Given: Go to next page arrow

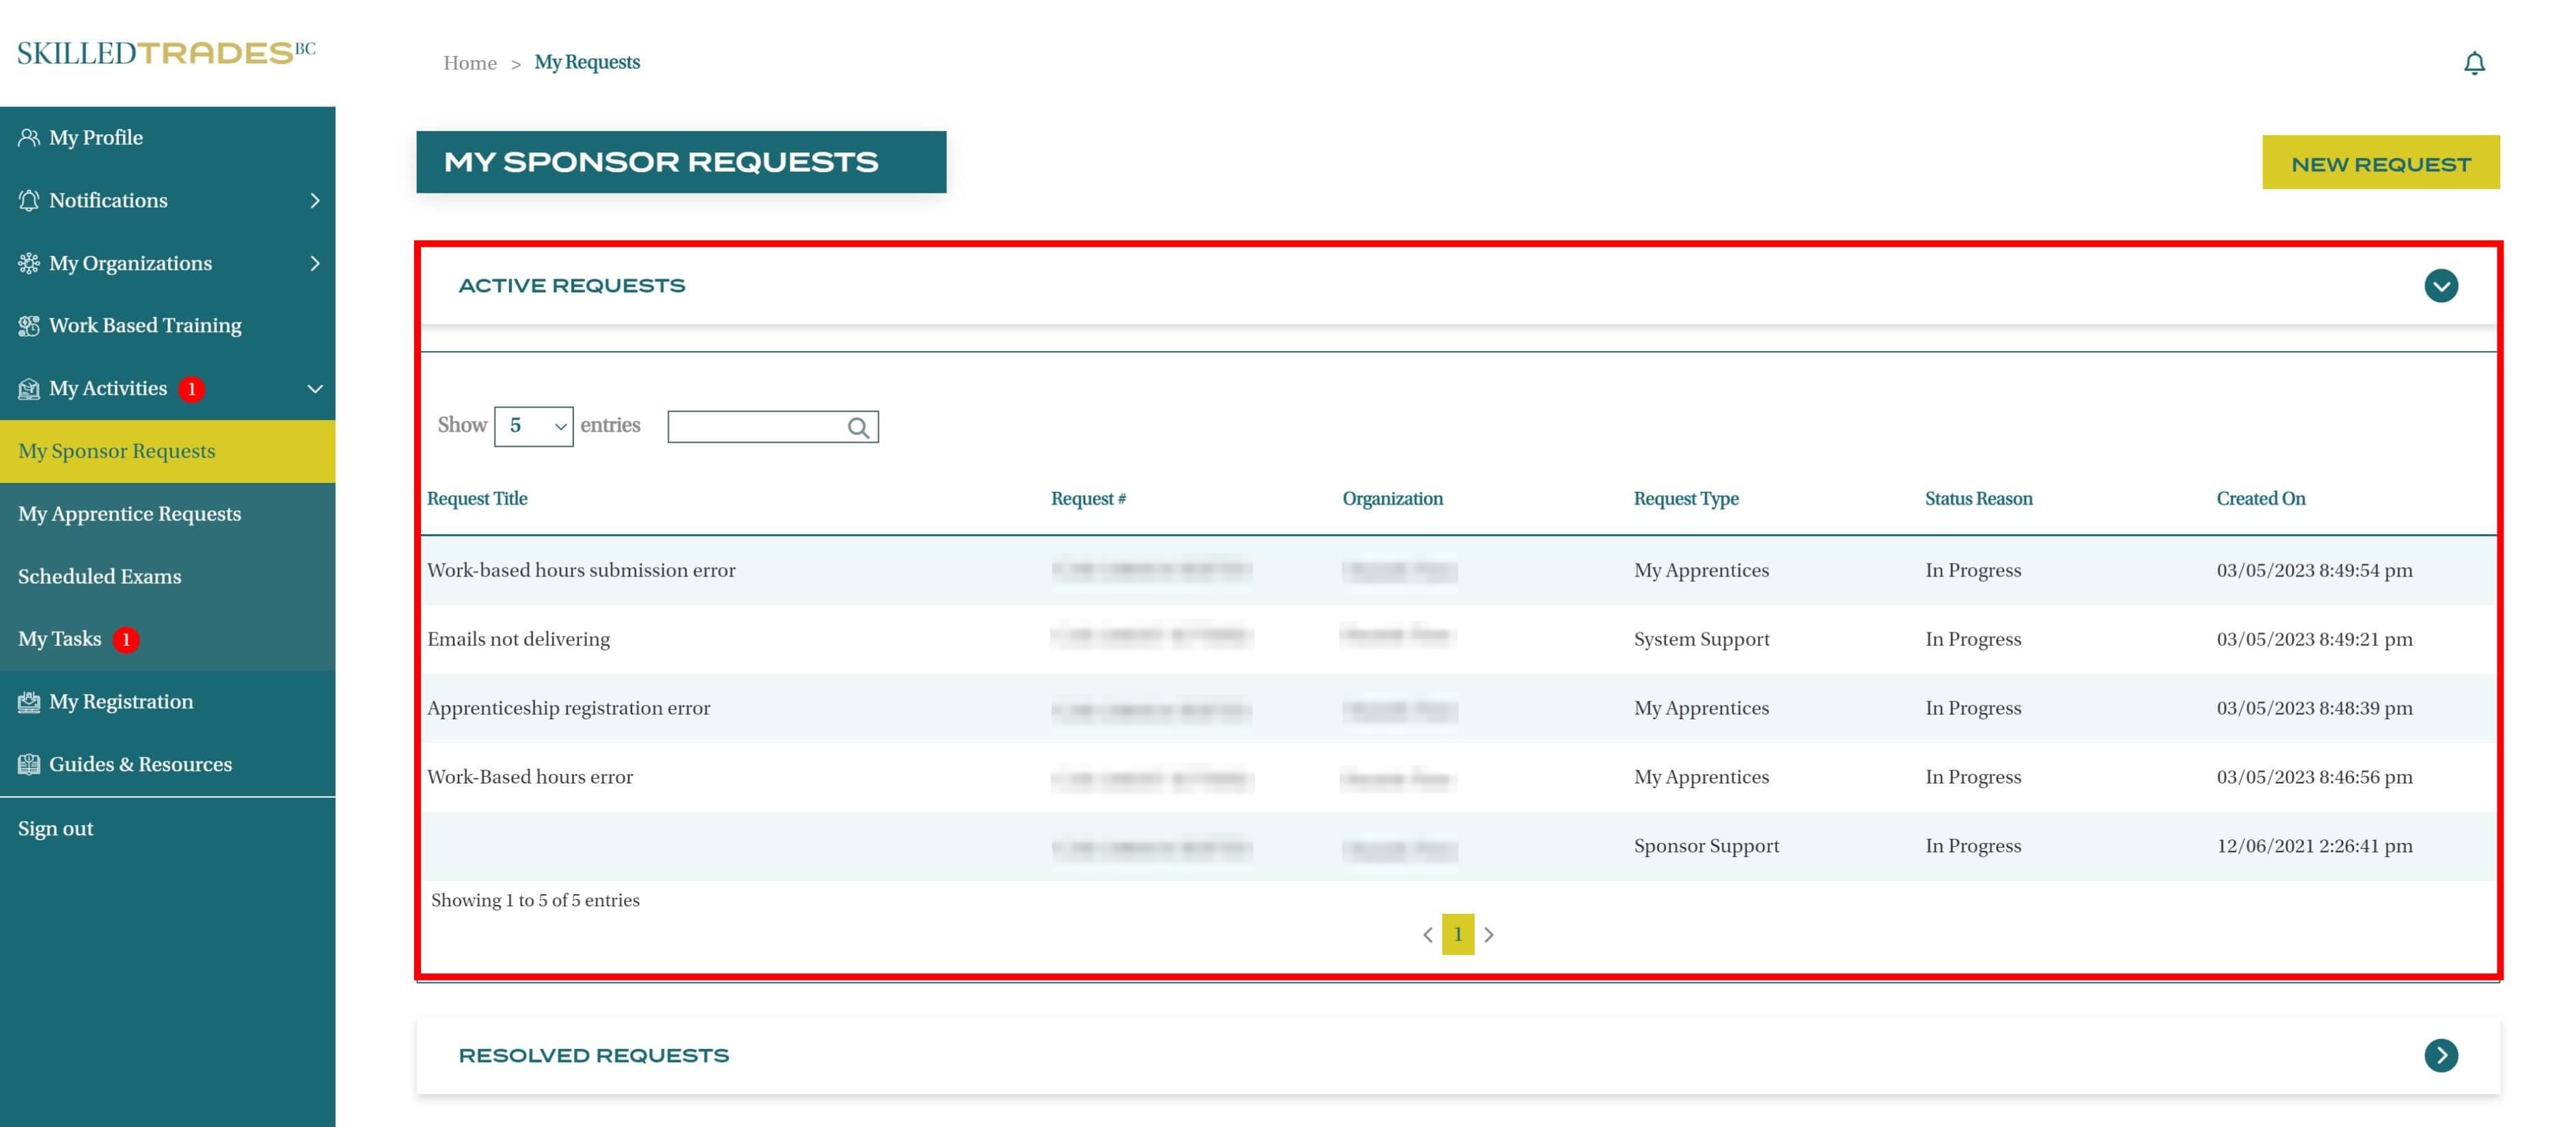Looking at the screenshot, I should (x=1488, y=935).
